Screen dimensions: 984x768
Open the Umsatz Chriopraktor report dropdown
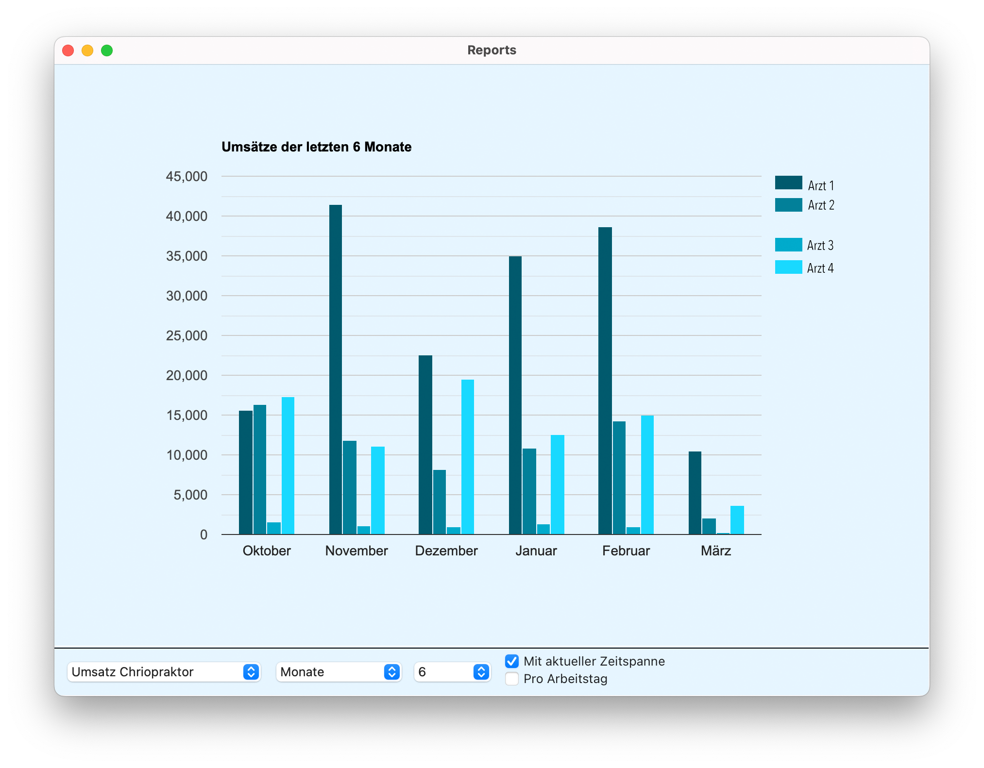[164, 672]
